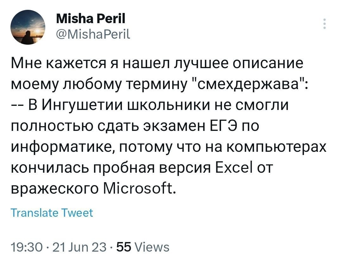Click the Translate Tweet link
342x263 pixels.
click(x=52, y=212)
